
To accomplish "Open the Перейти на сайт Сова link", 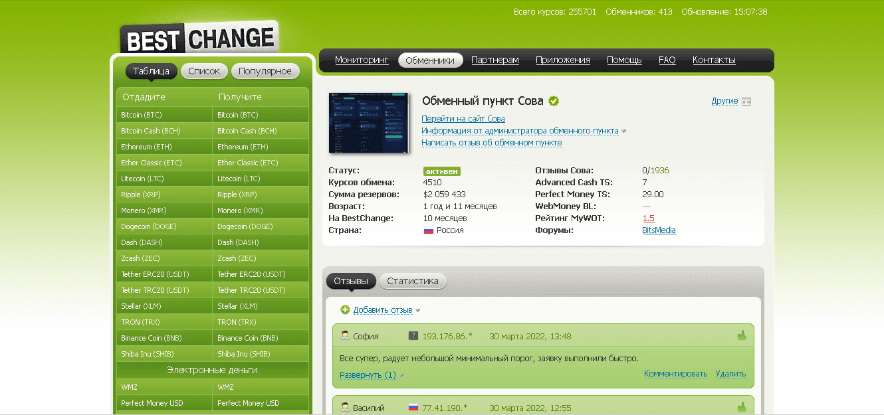I will [463, 119].
